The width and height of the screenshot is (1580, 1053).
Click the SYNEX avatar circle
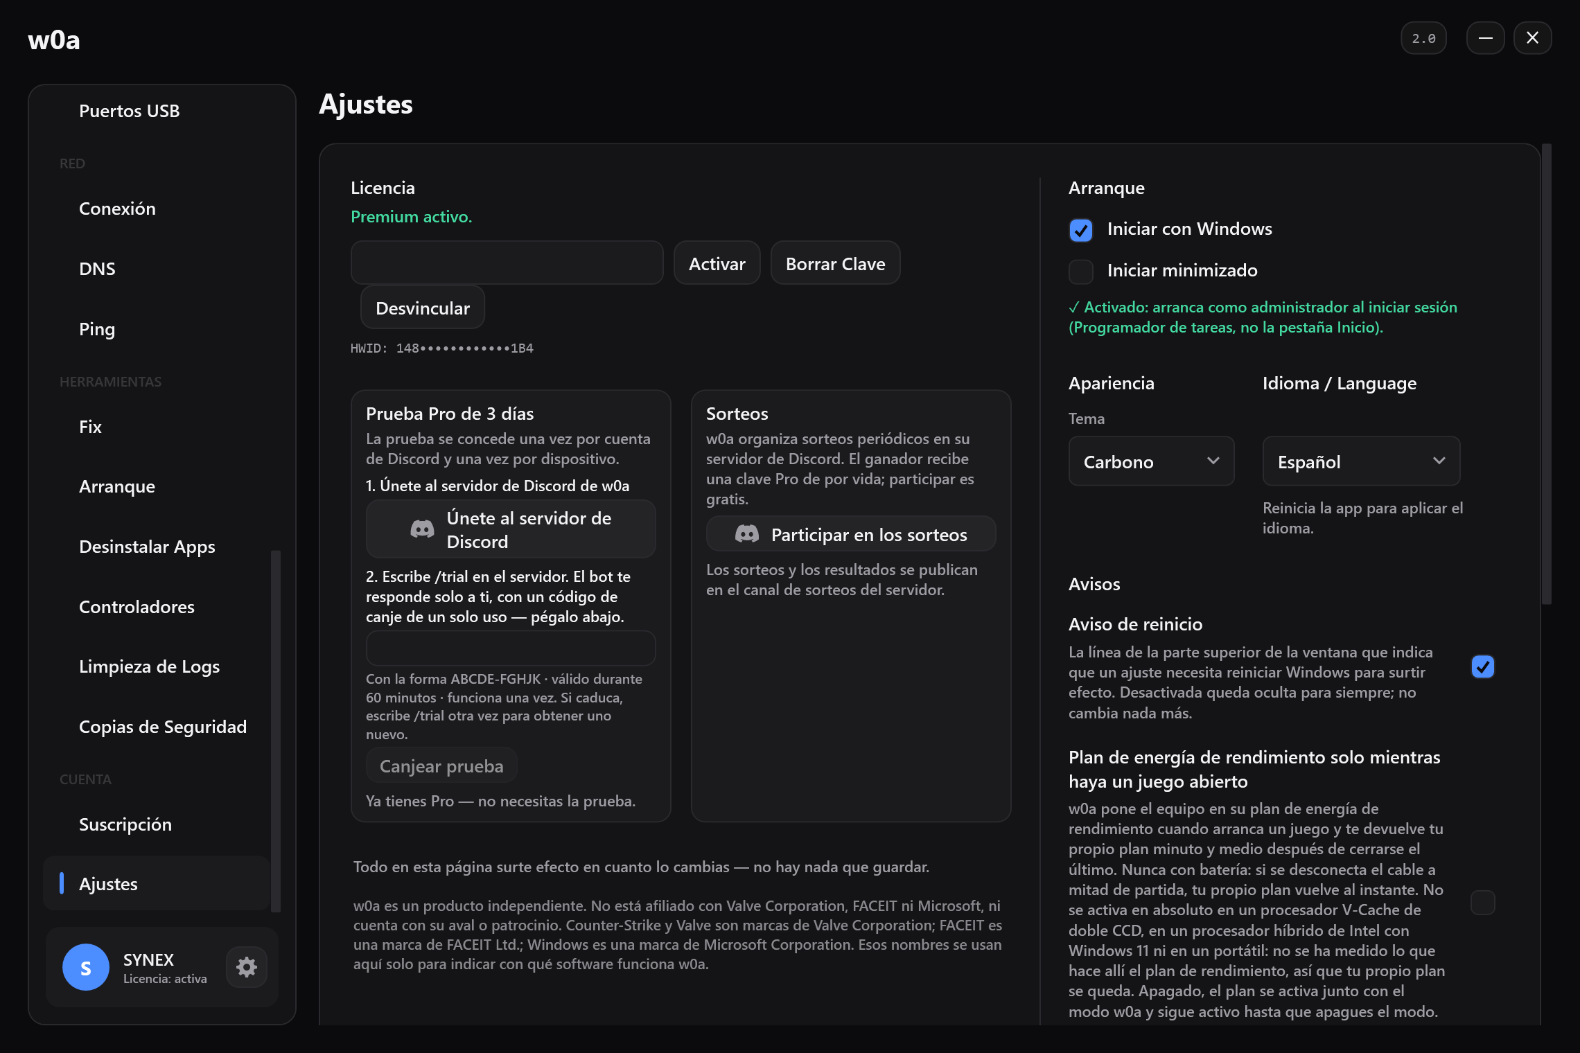86,967
